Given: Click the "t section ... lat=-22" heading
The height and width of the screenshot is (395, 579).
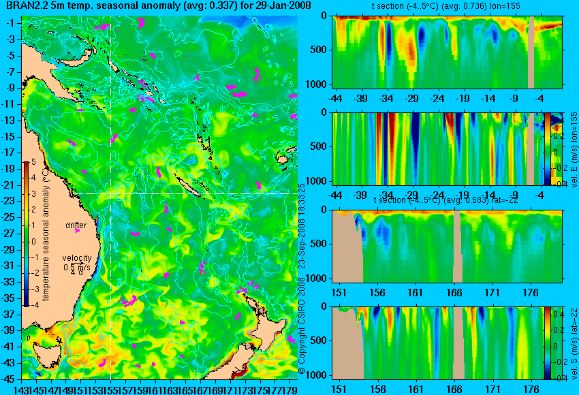Looking at the screenshot, I should click(x=445, y=200).
